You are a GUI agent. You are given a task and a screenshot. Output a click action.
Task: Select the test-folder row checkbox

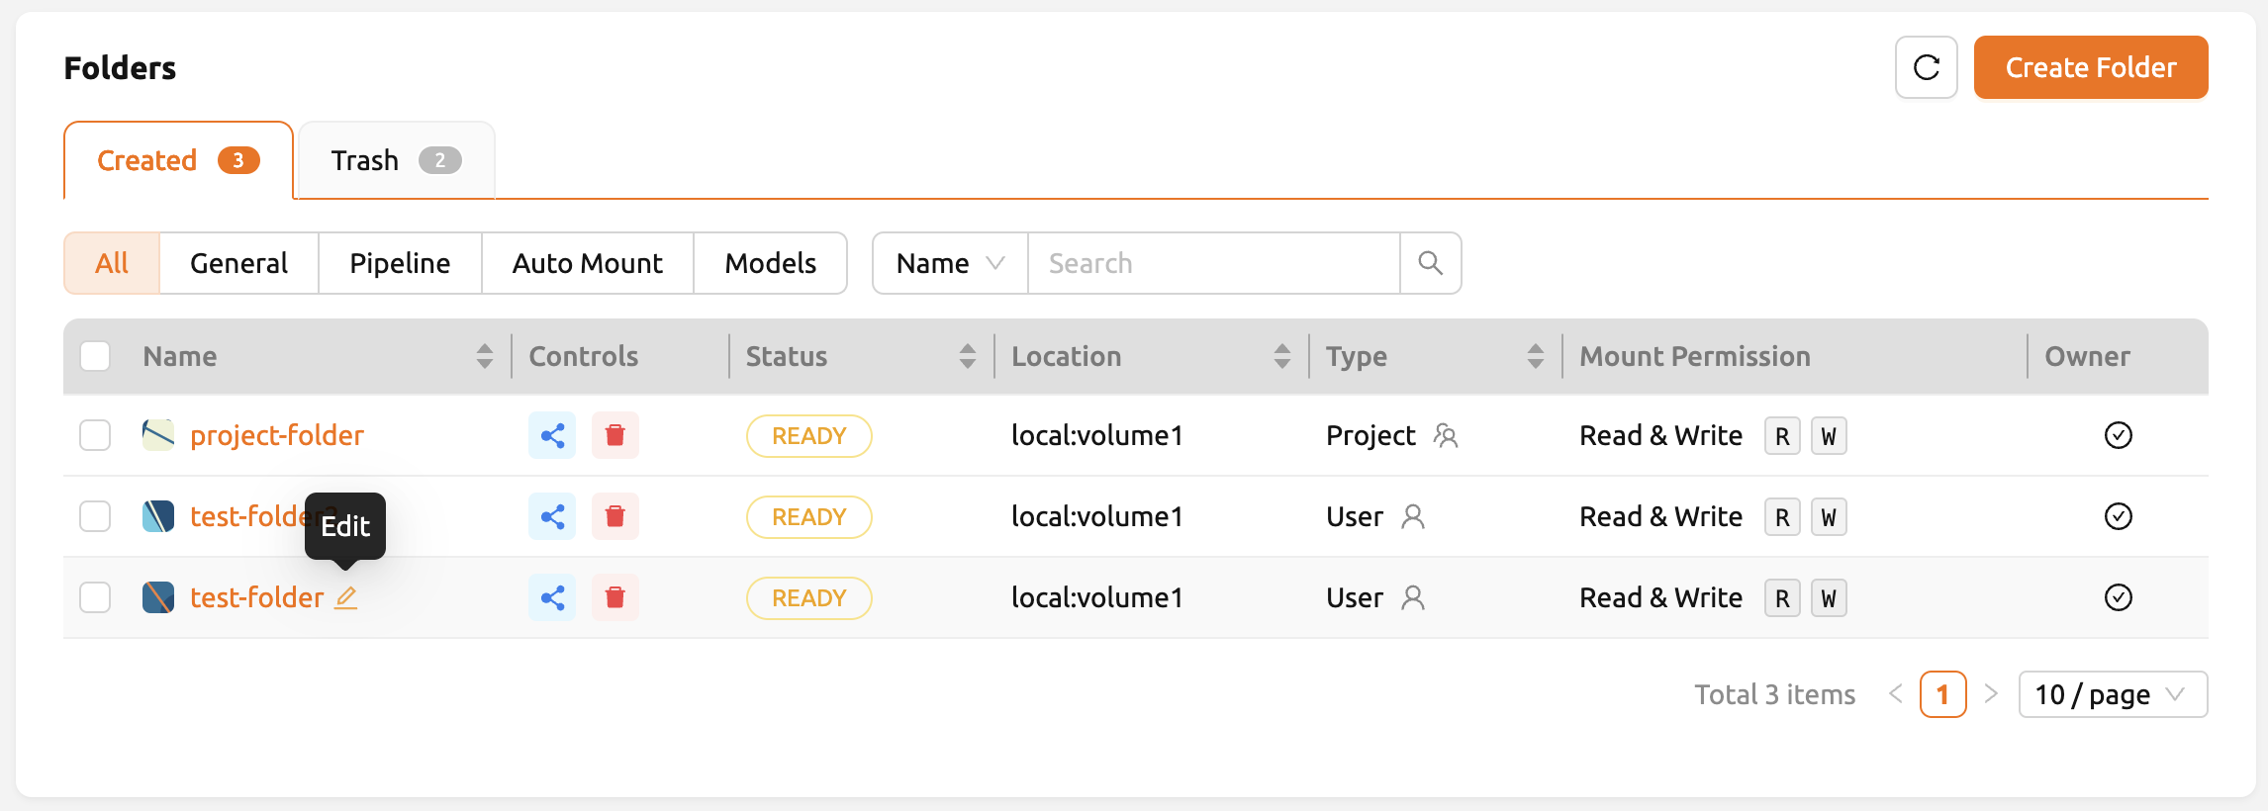coord(95,597)
